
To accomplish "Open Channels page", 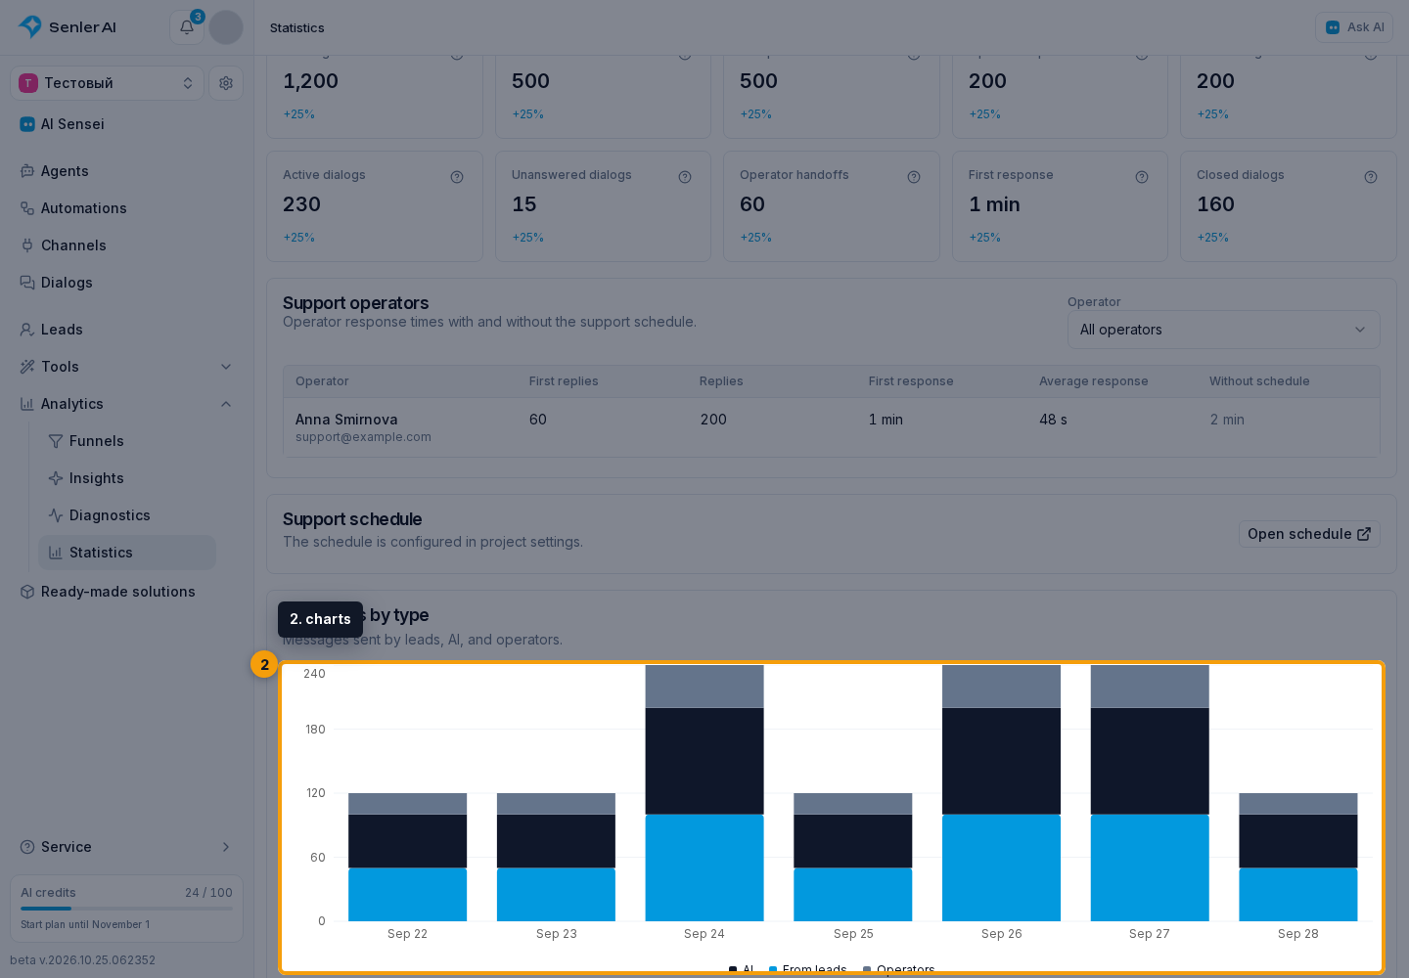I will click(x=126, y=245).
